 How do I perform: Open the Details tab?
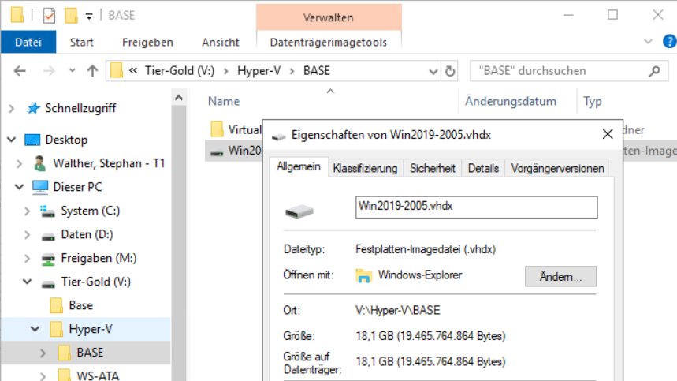coord(483,168)
